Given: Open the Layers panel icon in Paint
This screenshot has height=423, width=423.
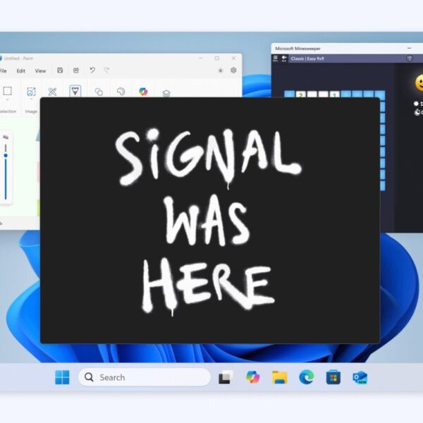Looking at the screenshot, I should click(166, 93).
